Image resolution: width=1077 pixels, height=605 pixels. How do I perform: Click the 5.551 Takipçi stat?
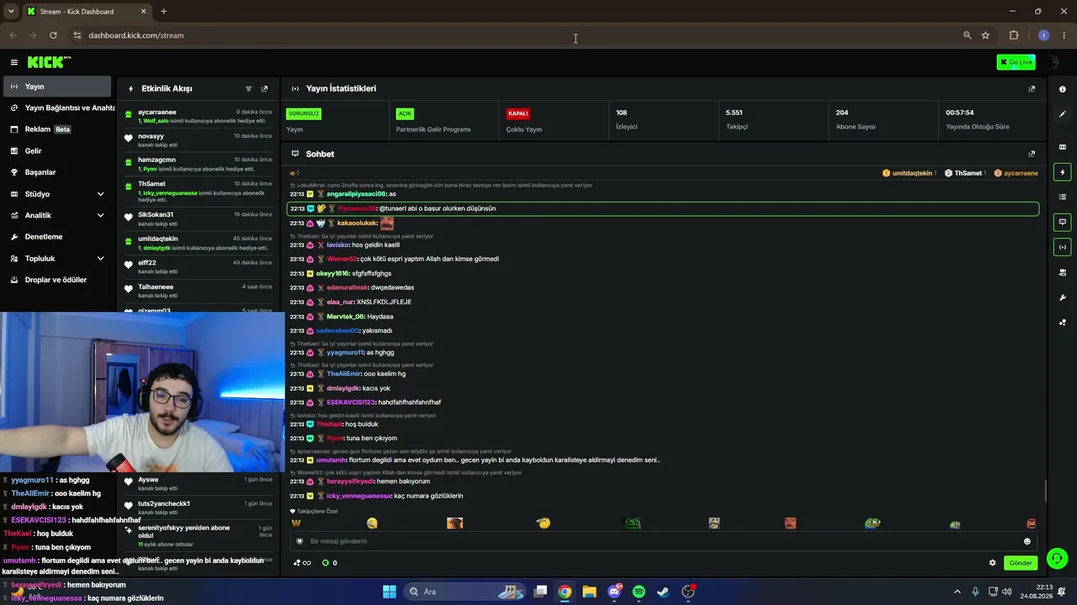click(x=737, y=119)
